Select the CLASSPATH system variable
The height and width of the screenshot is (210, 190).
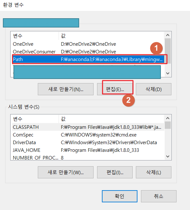pos(88,127)
